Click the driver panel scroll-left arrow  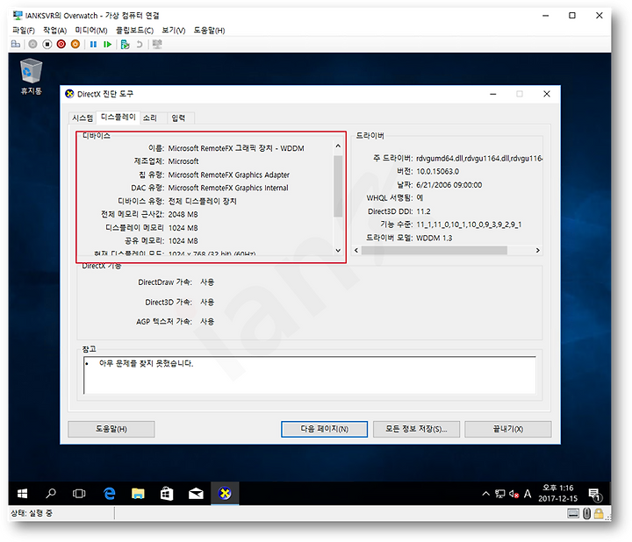tap(356, 251)
